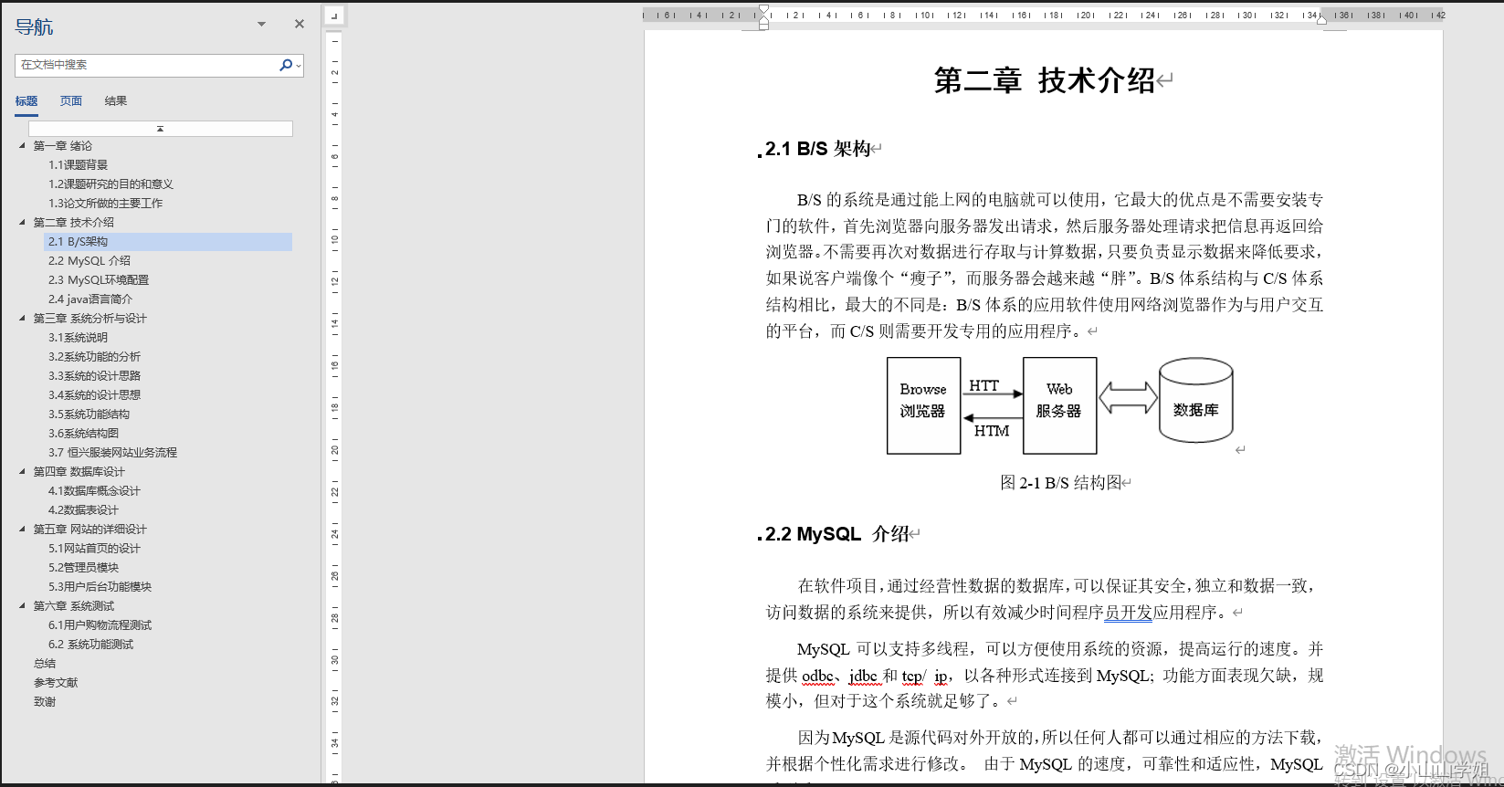Screen dimensions: 1504x787
Task: Go to 5.1网站首页的设计 heading
Action: point(94,549)
